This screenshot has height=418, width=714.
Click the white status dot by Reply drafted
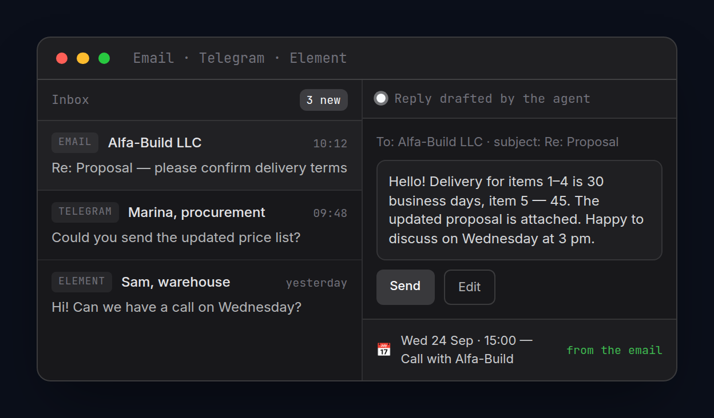[381, 98]
